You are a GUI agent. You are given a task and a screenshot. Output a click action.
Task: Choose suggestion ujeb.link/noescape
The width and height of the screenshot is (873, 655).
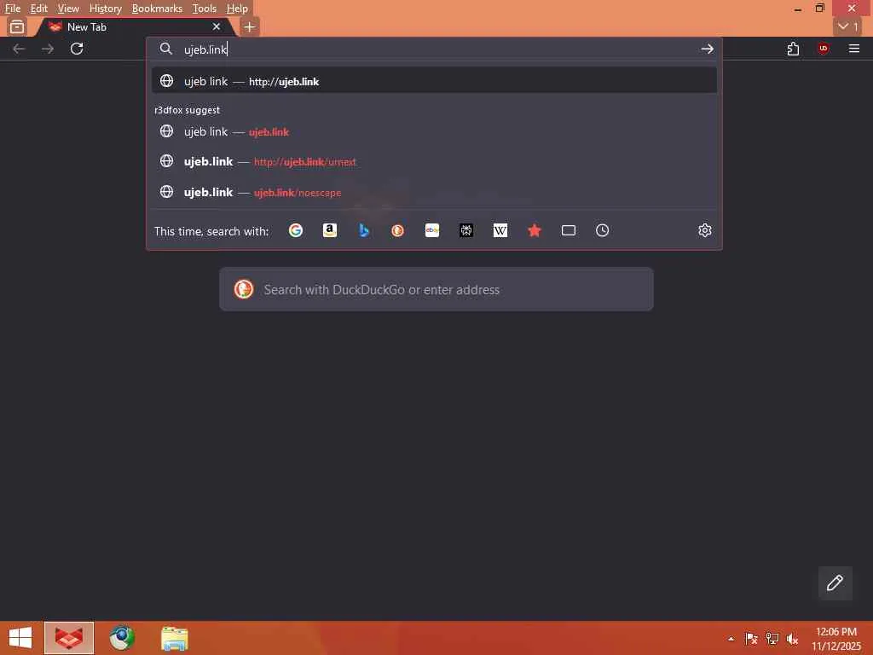click(x=434, y=192)
